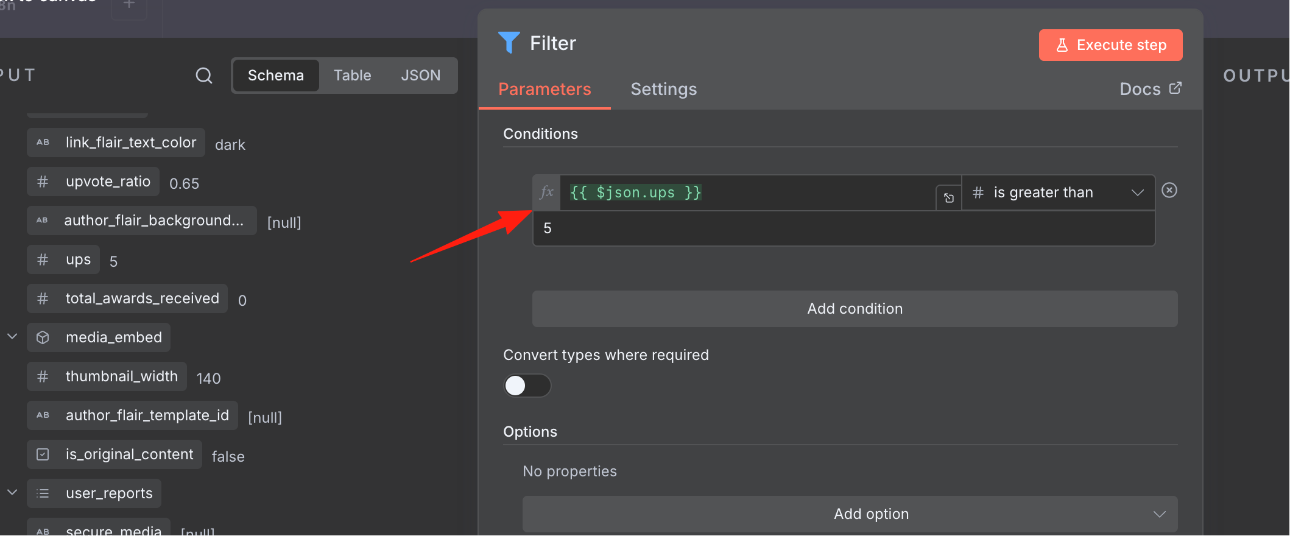This screenshot has height=536, width=1290.
Task: Remove condition with circled X icon
Action: (1169, 191)
